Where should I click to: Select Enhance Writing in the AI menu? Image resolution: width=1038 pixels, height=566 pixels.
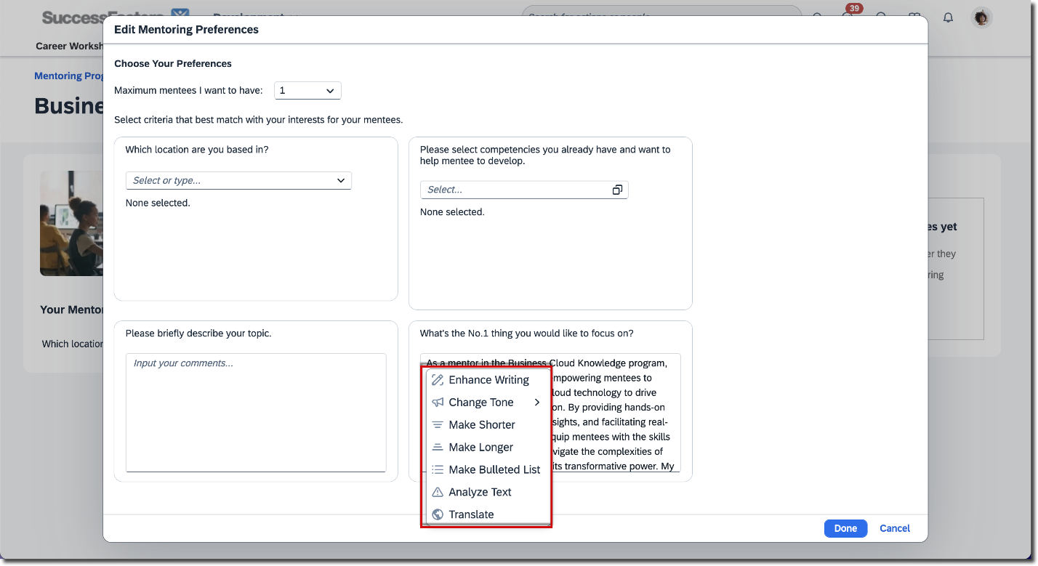click(489, 379)
